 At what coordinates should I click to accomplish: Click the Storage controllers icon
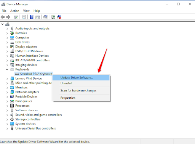coord(12,119)
